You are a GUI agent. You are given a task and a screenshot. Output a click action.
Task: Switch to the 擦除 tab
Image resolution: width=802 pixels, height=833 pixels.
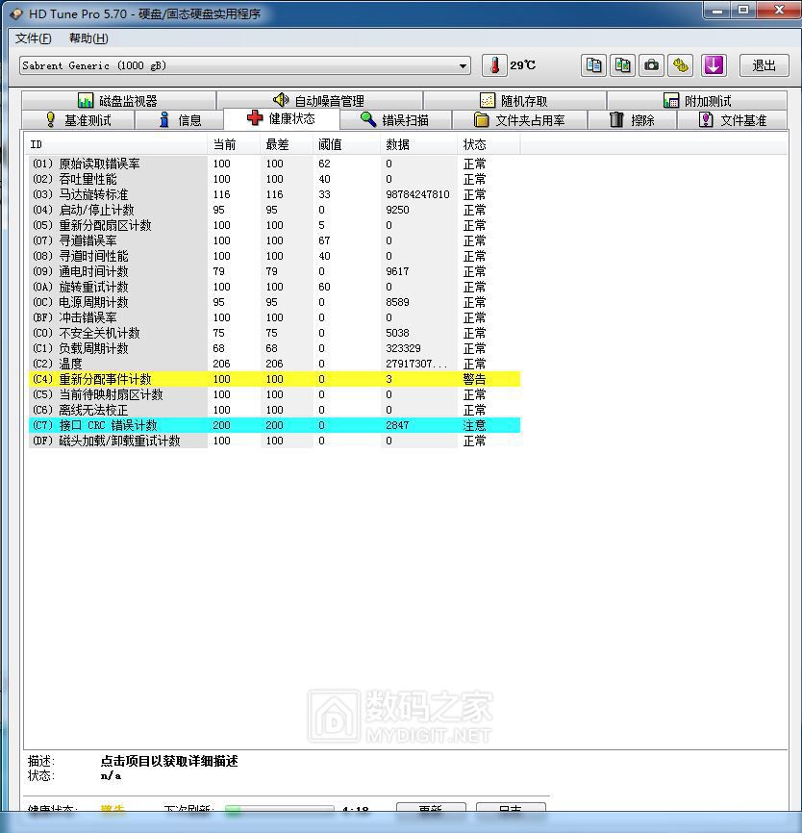(632, 120)
